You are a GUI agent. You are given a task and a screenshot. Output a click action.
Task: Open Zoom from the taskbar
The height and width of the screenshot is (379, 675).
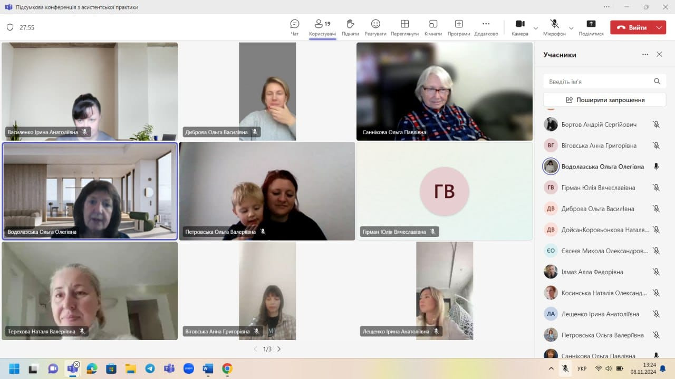pyautogui.click(x=188, y=368)
